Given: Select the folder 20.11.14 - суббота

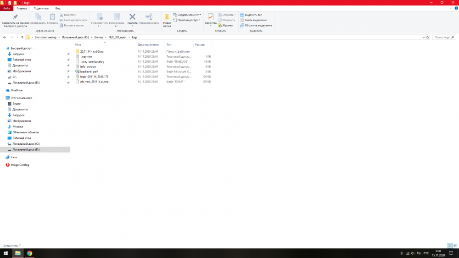Looking at the screenshot, I should pyautogui.click(x=92, y=52).
